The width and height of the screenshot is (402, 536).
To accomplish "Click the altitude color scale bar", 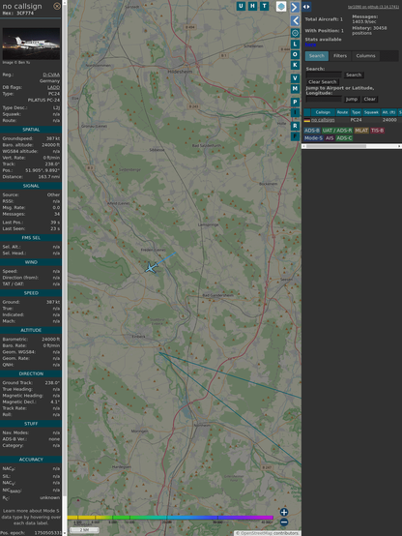I will tap(170, 518).
